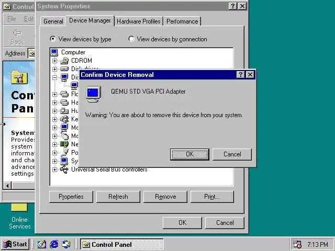Expand the System devices node

(x=54, y=161)
